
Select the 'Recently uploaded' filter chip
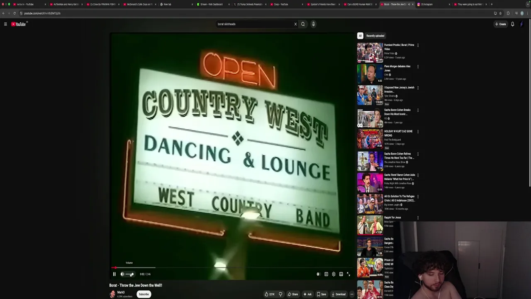click(x=375, y=36)
